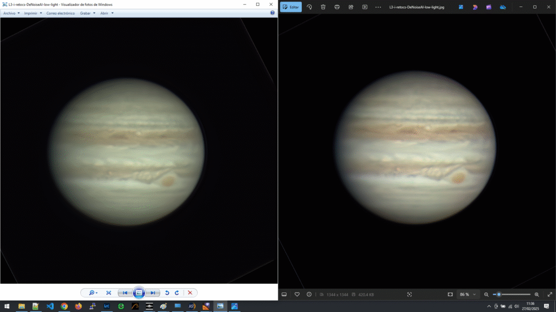The width and height of the screenshot is (556, 312).
Task: Open the Photo Viewer help icon
Action: (273, 13)
